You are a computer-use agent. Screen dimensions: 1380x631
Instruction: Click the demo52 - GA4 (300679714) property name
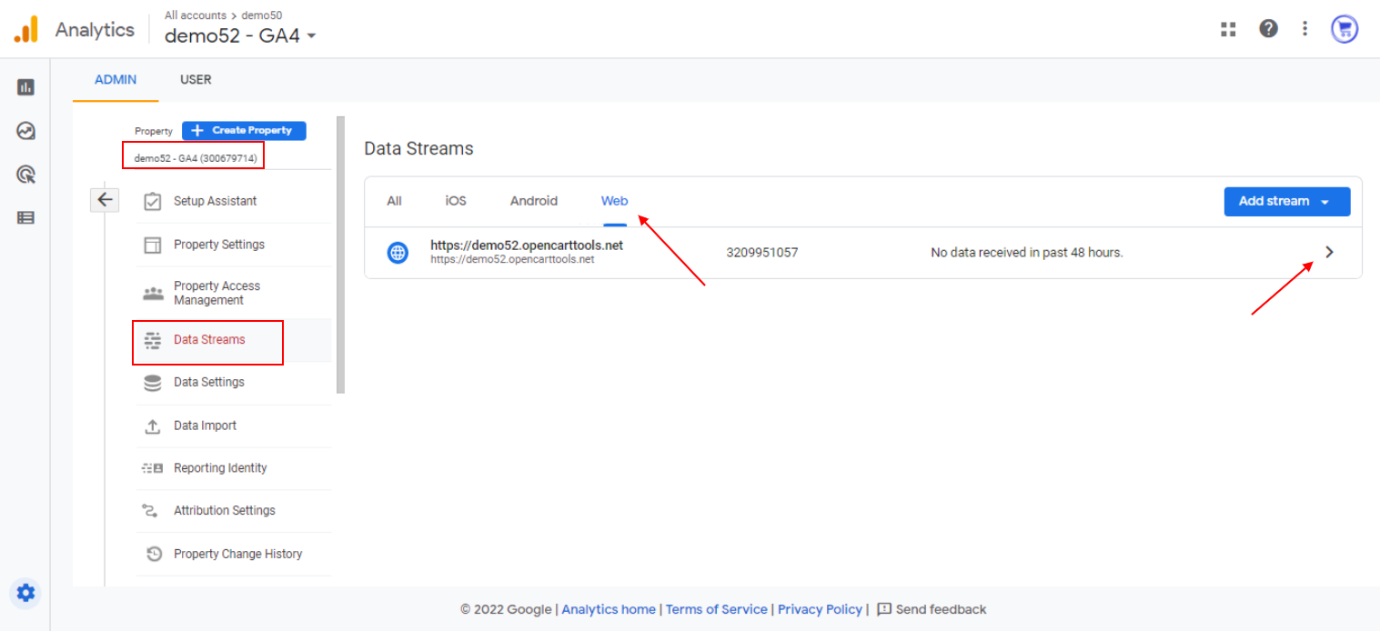pyautogui.click(x=196, y=158)
